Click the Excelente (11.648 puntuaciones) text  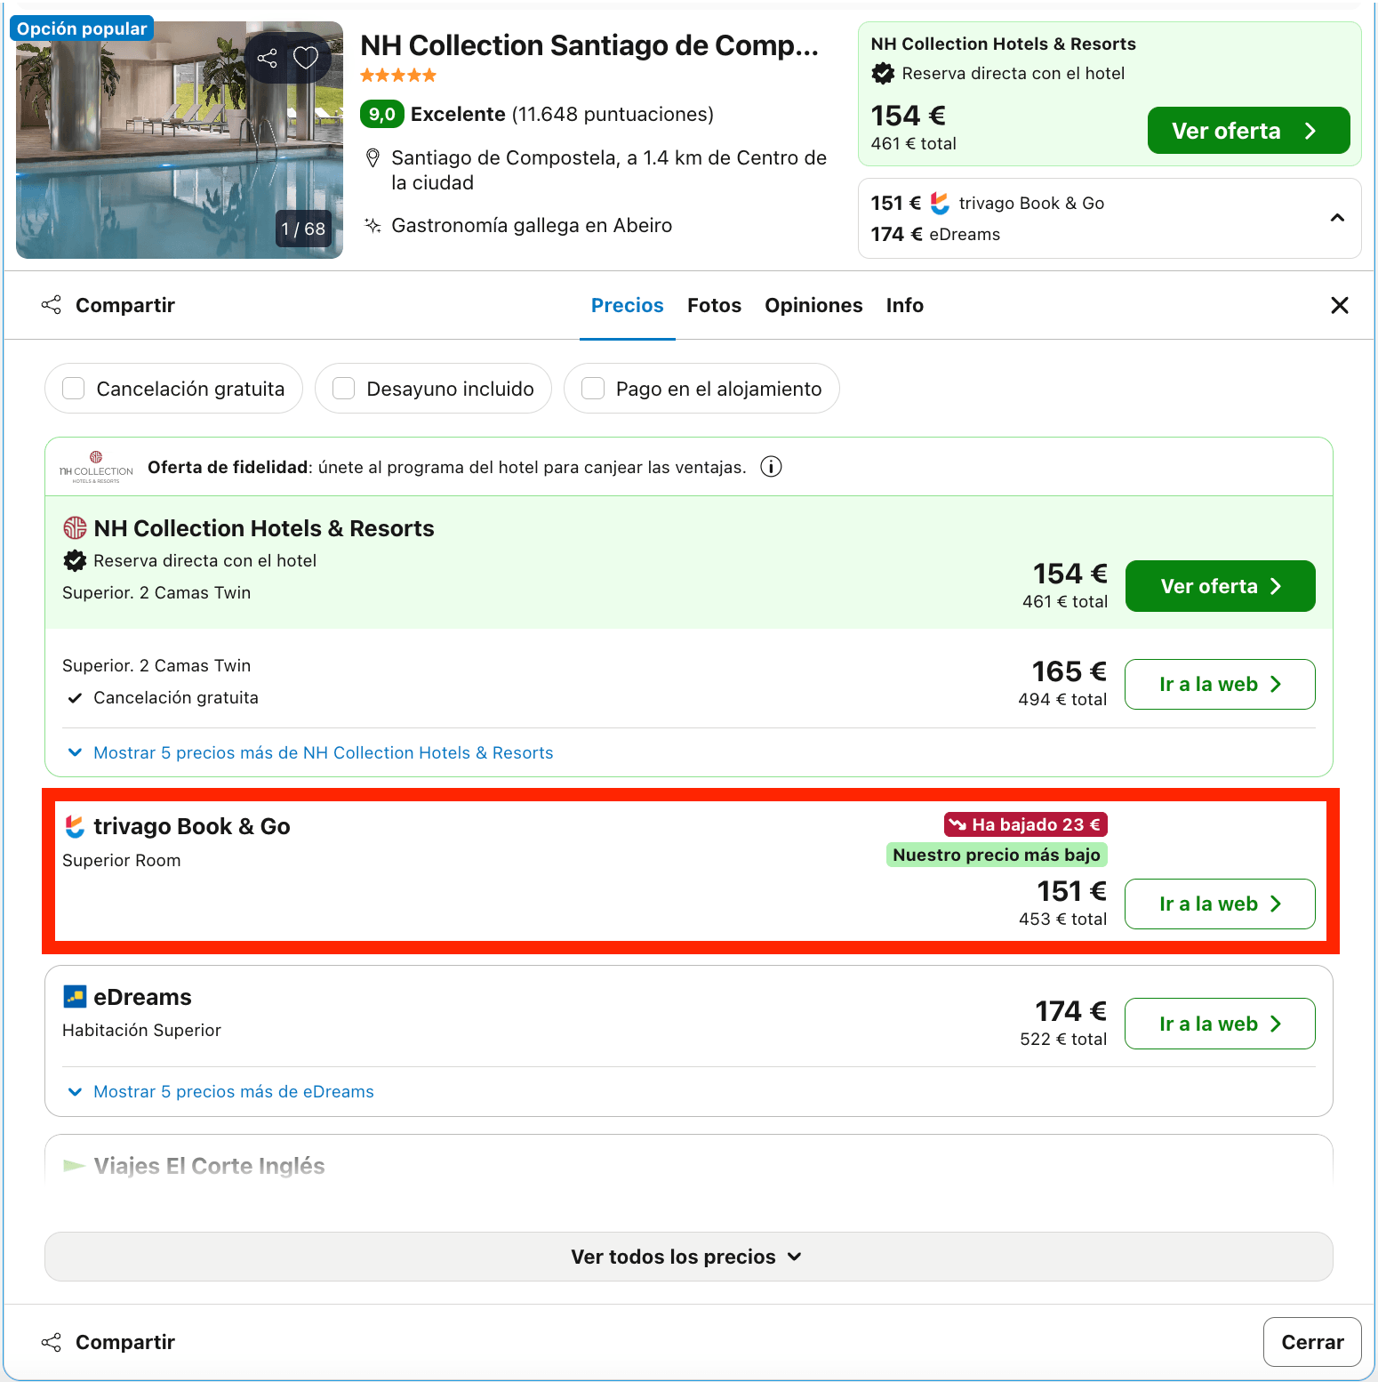[x=562, y=114]
